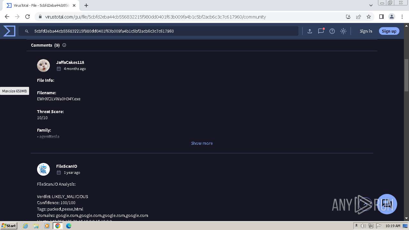This screenshot has height=230, width=409.
Task: Open JaffaCakes118 user profile name
Action: 70,62
